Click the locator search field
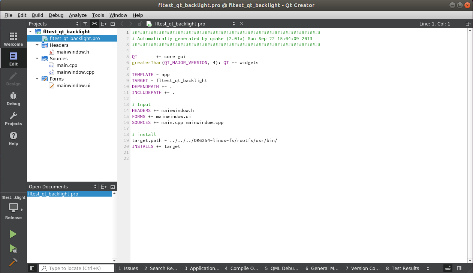This screenshot has height=273, width=473. pyautogui.click(x=76, y=268)
